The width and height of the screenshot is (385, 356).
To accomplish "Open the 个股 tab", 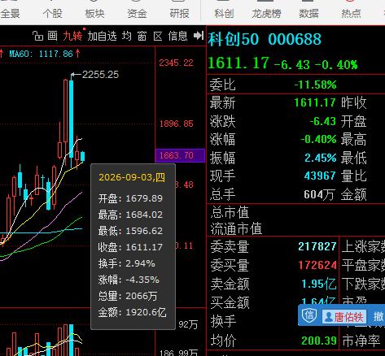I will [53, 13].
